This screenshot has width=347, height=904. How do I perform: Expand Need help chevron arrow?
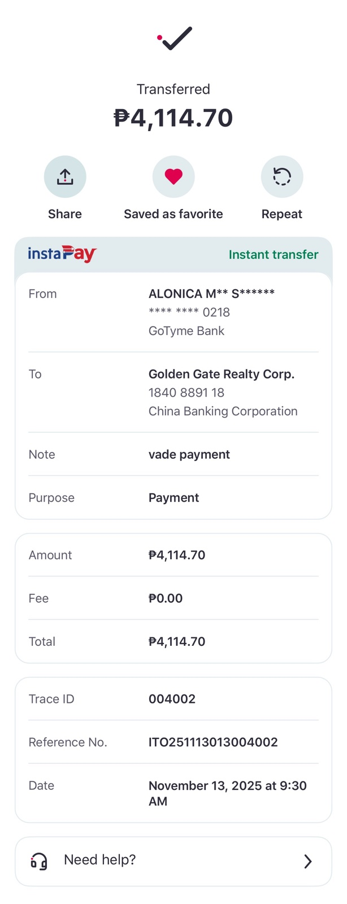click(x=307, y=861)
